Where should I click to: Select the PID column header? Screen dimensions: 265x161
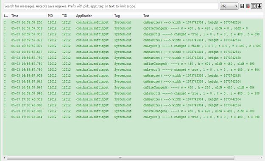50,16
